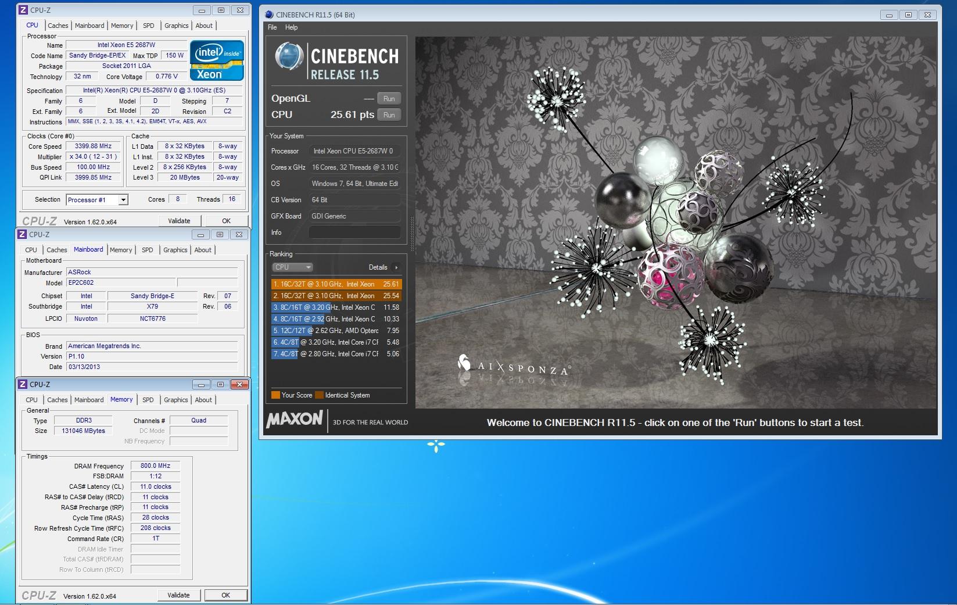Open About tab in bottom CPU-Z window
This screenshot has width=957, height=605.
point(203,400)
